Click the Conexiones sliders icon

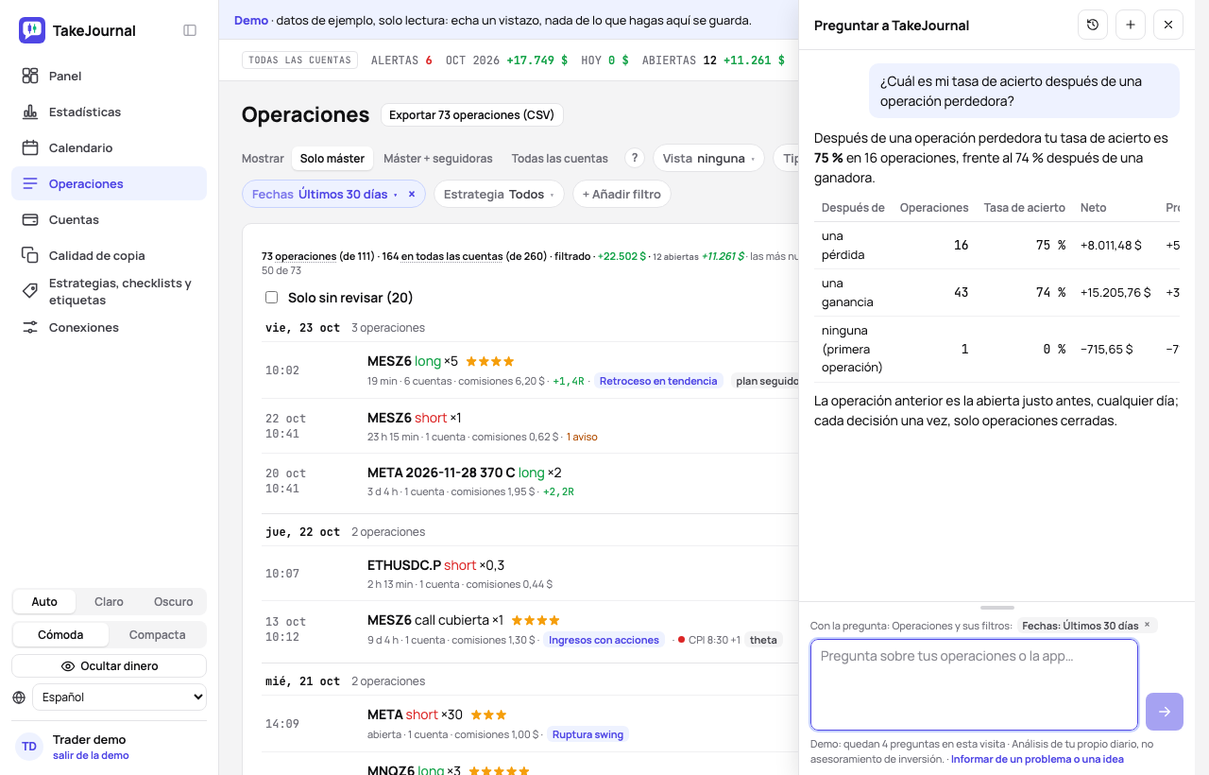pyautogui.click(x=30, y=327)
